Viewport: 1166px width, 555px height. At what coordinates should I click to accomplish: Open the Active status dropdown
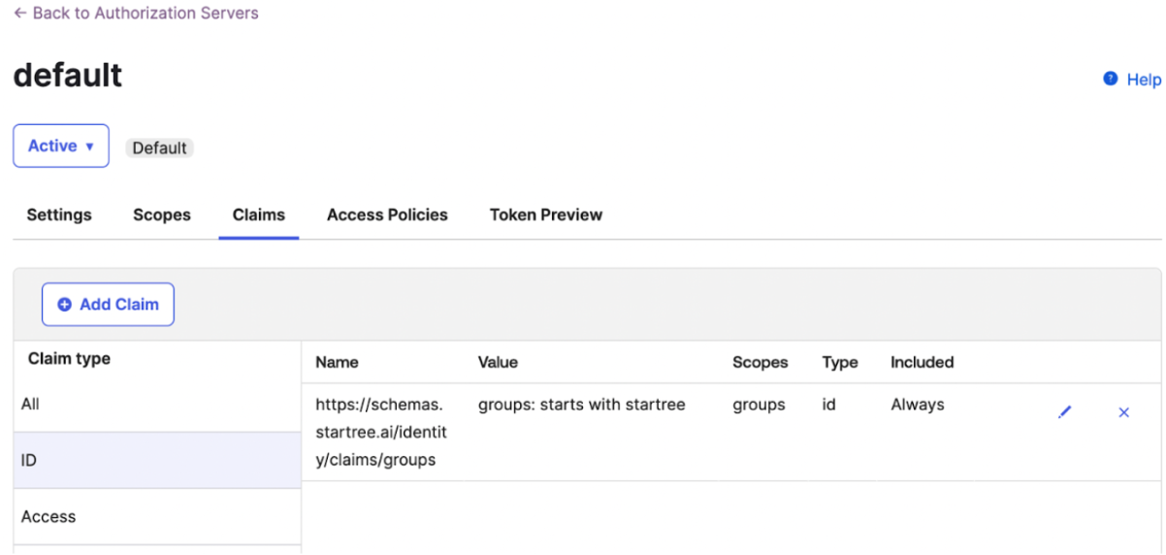tap(61, 146)
